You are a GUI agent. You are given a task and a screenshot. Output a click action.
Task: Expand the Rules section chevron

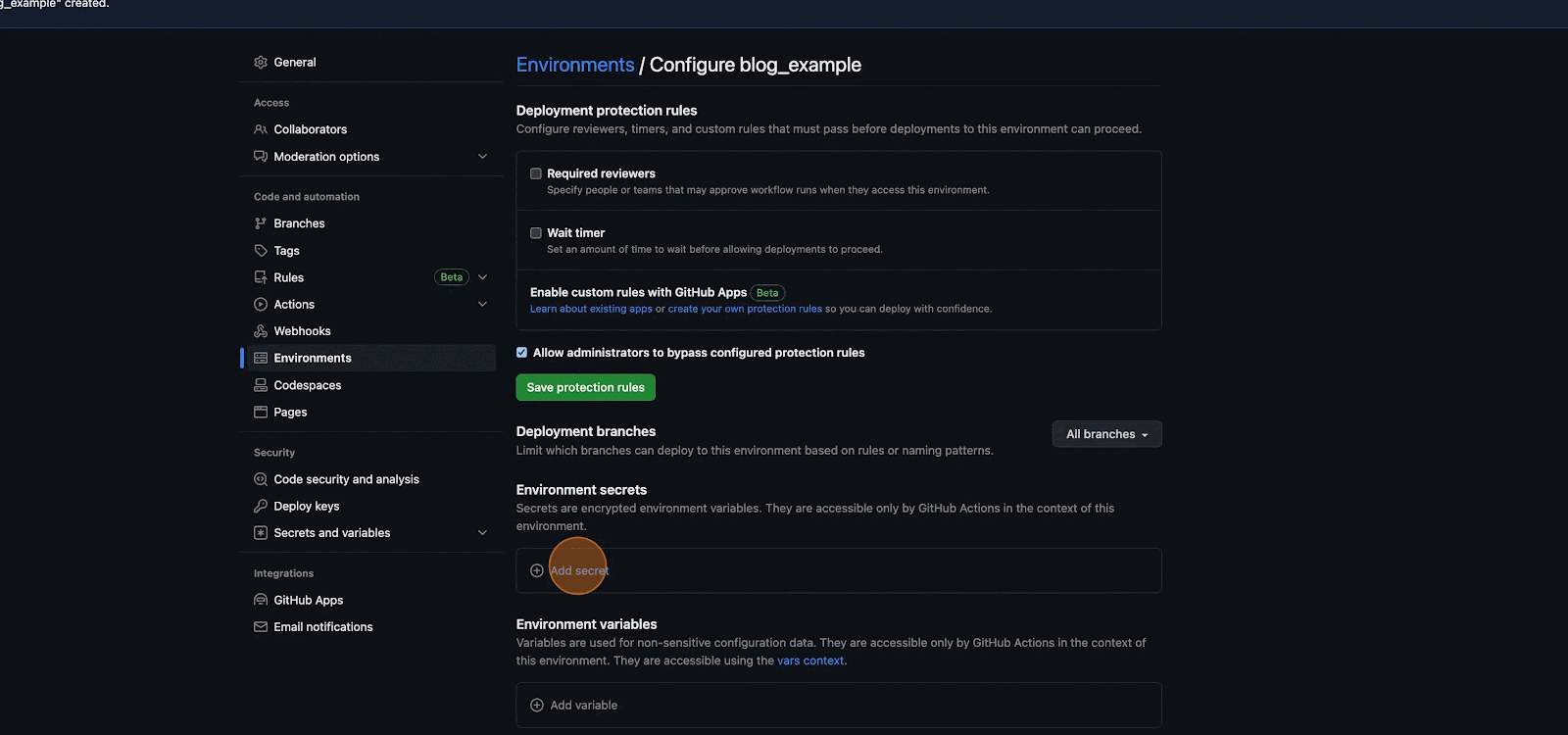[x=482, y=277]
